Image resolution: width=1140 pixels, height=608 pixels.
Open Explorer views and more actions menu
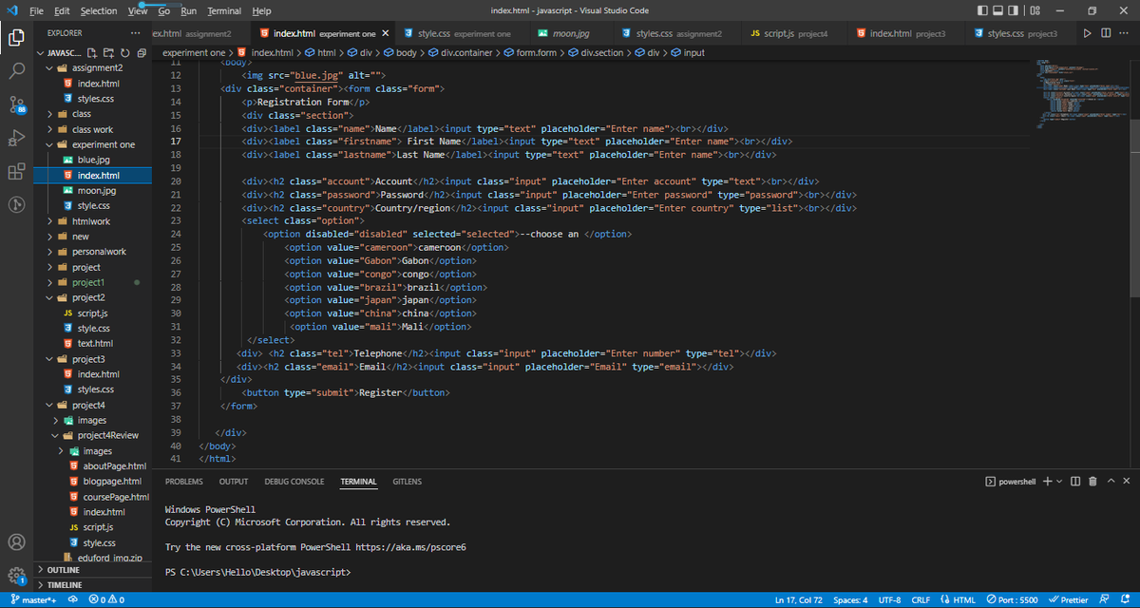pos(135,32)
